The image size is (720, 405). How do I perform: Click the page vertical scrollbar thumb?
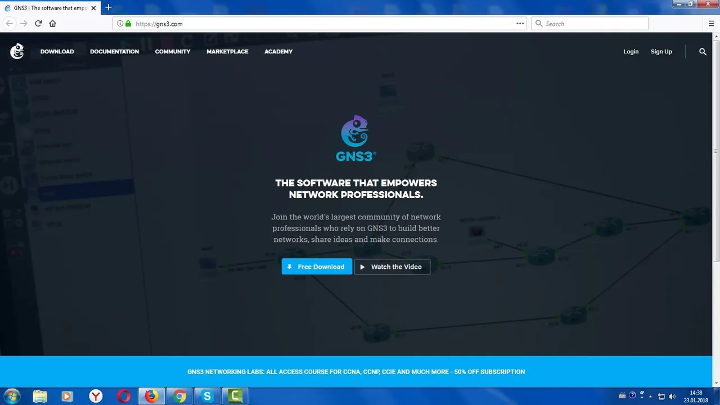(x=716, y=152)
